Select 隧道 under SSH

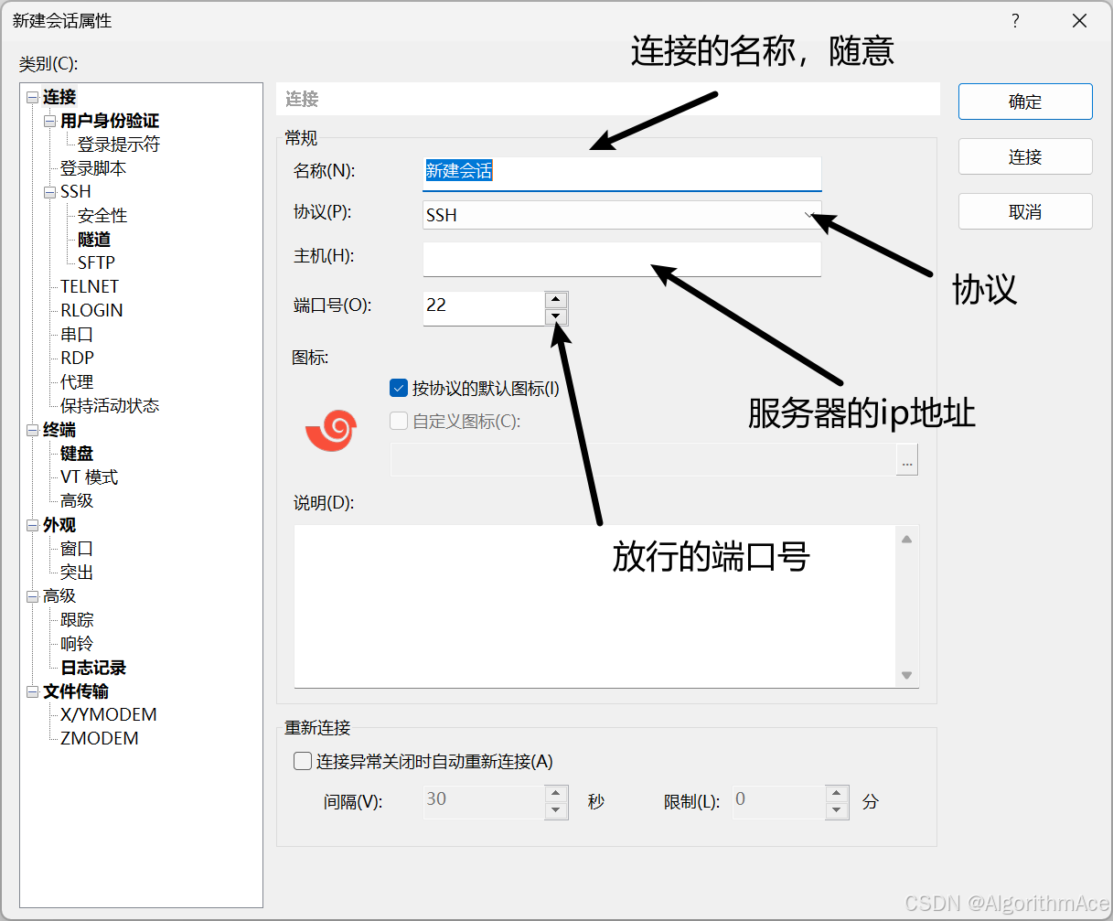(x=94, y=240)
